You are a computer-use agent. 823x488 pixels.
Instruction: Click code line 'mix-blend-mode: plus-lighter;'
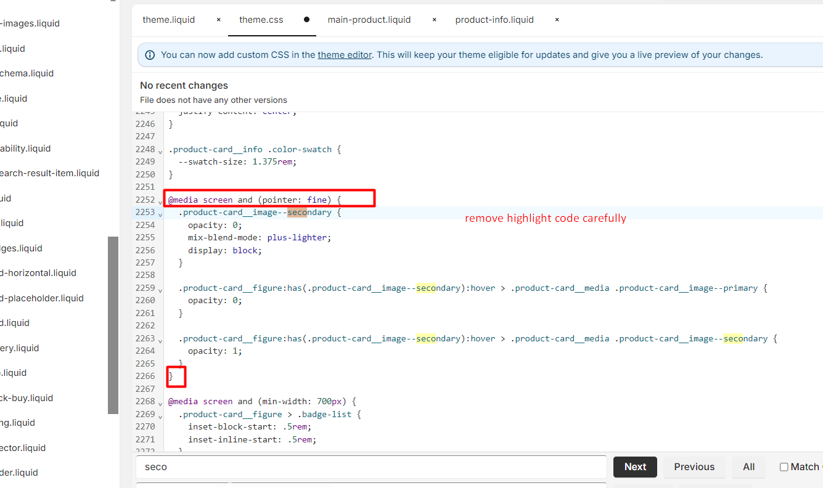pos(260,237)
